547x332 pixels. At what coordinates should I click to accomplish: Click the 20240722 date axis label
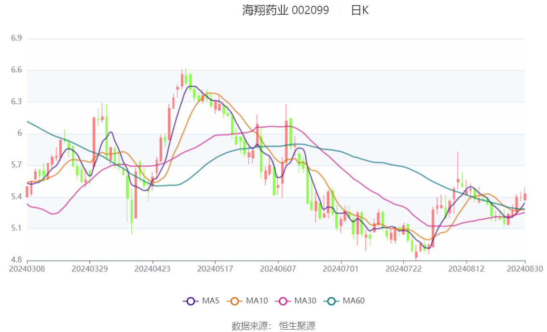(x=404, y=269)
